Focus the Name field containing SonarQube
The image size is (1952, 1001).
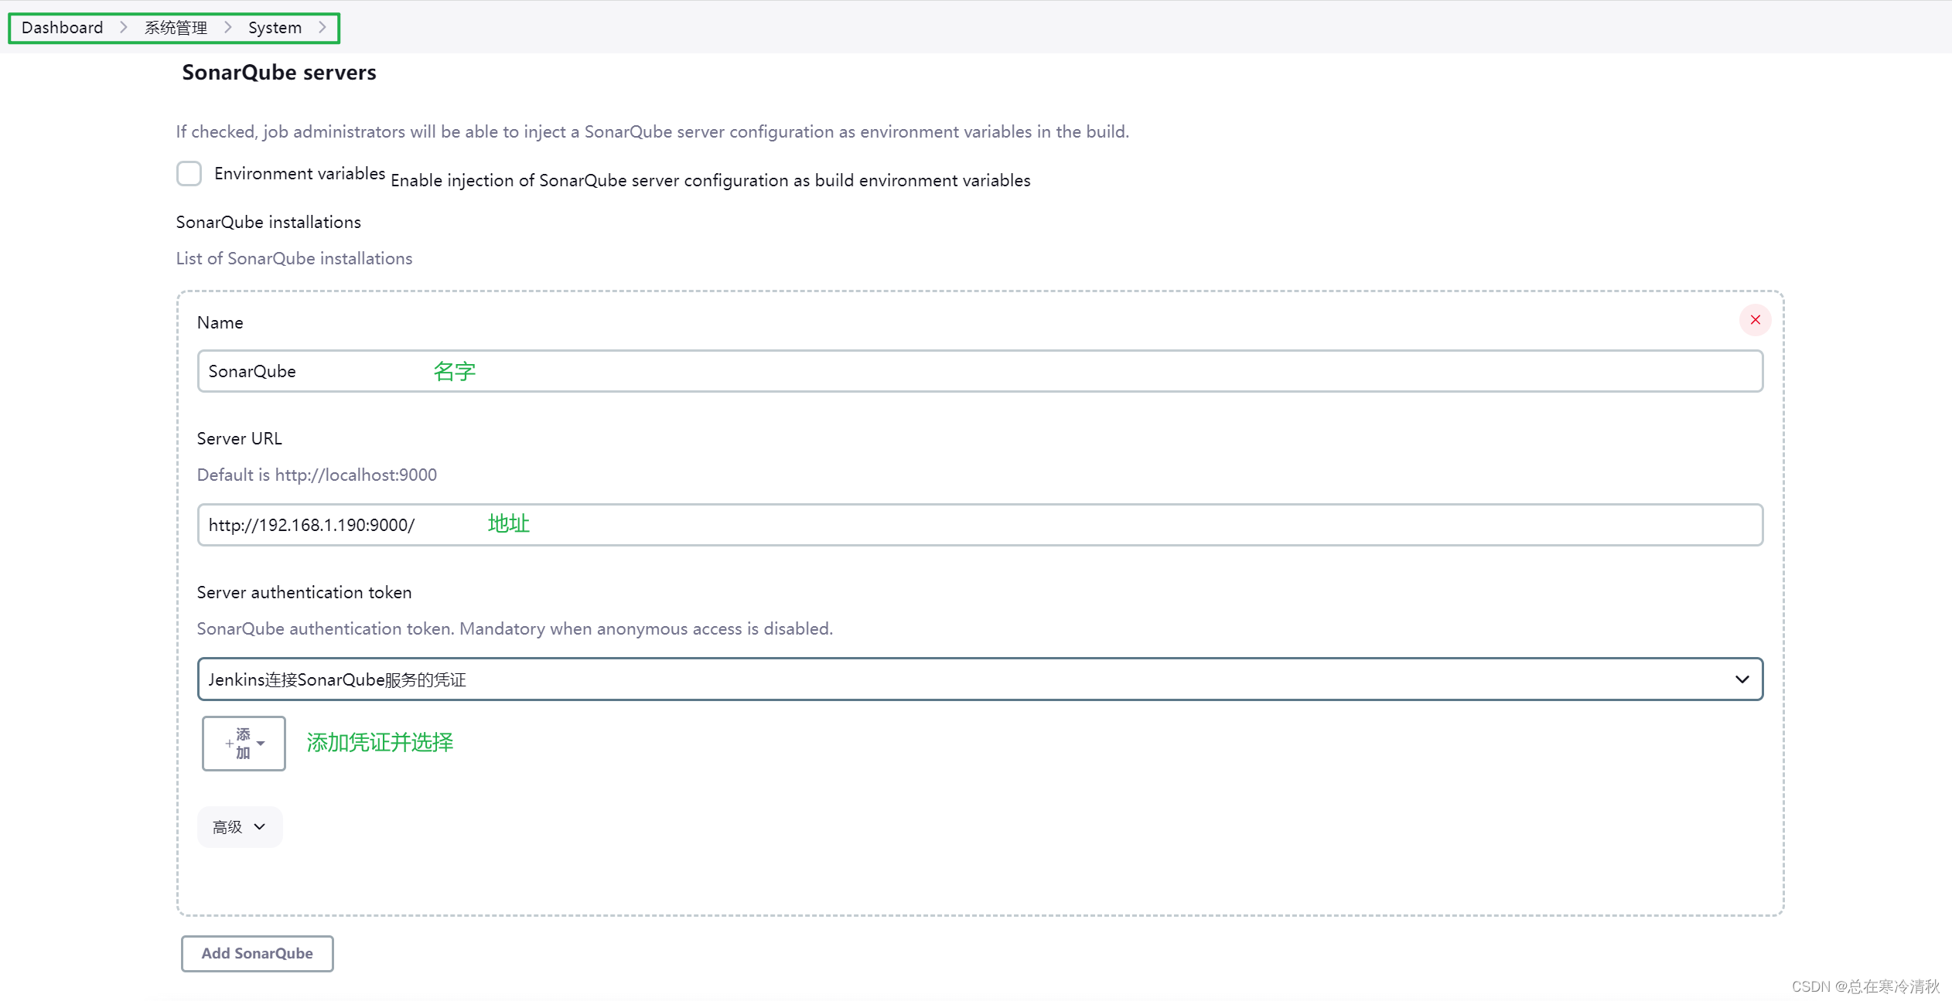[x=980, y=371]
